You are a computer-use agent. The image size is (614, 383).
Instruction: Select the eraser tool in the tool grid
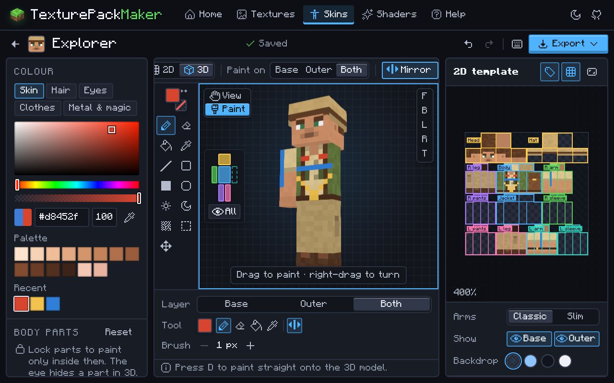[x=186, y=125]
